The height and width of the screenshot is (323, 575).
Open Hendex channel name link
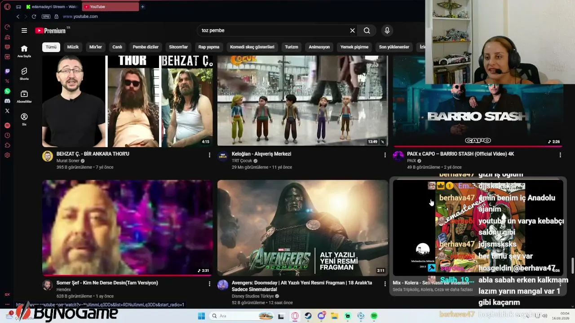click(64, 290)
